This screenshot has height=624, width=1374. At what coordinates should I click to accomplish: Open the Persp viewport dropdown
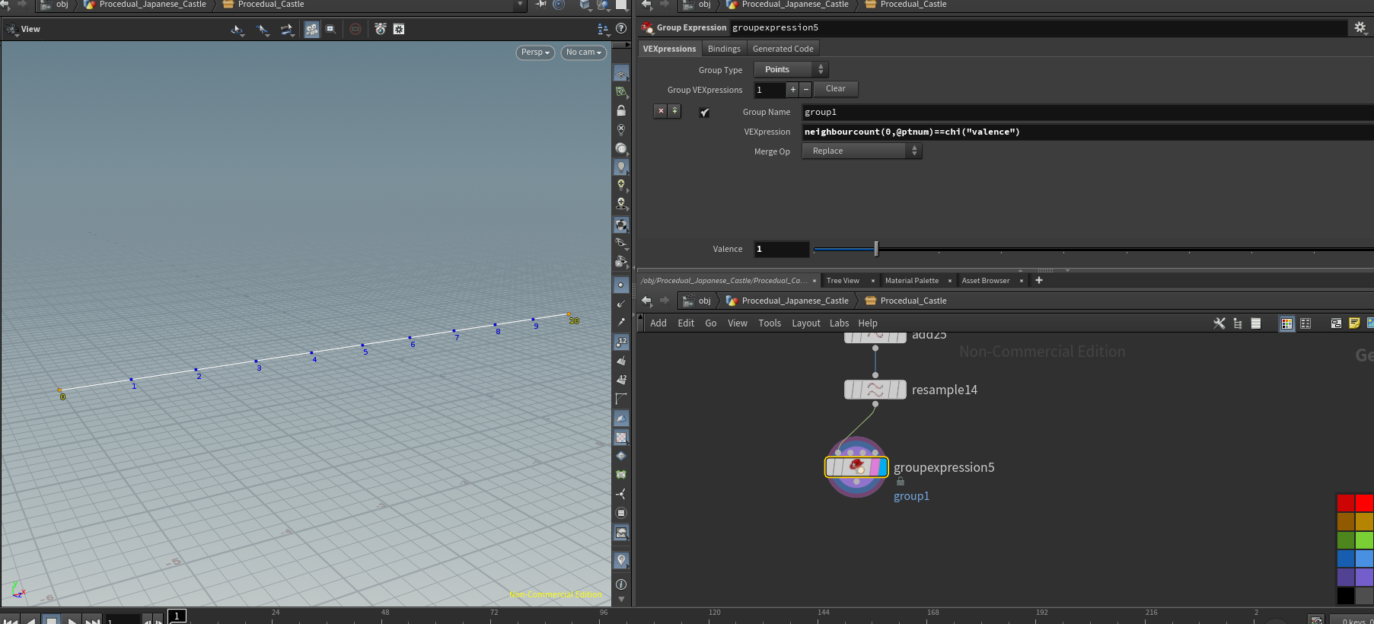(x=535, y=53)
